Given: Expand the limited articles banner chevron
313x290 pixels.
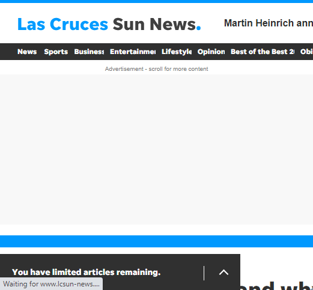Looking at the screenshot, I should pyautogui.click(x=223, y=272).
